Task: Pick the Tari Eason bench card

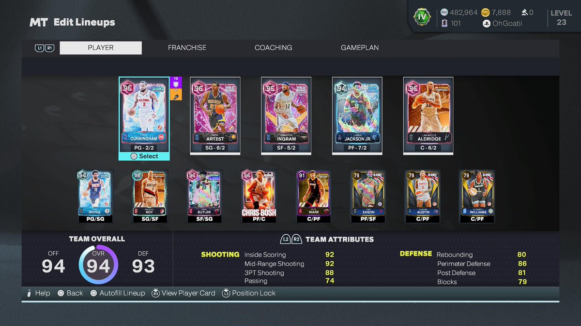Action: coord(367,196)
